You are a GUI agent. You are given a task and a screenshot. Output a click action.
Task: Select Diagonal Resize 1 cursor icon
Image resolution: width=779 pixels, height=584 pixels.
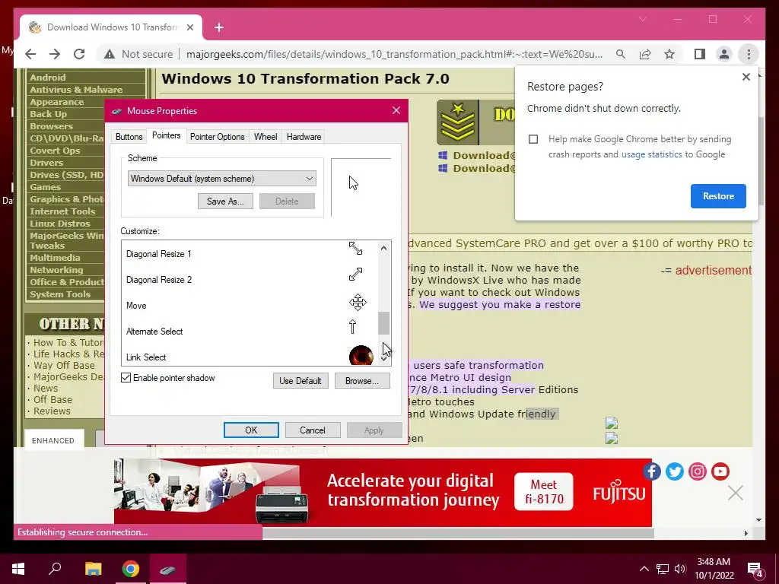(x=355, y=249)
